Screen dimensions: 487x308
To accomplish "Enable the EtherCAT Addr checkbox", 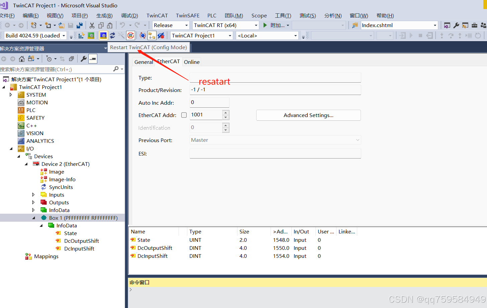I will click(184, 115).
